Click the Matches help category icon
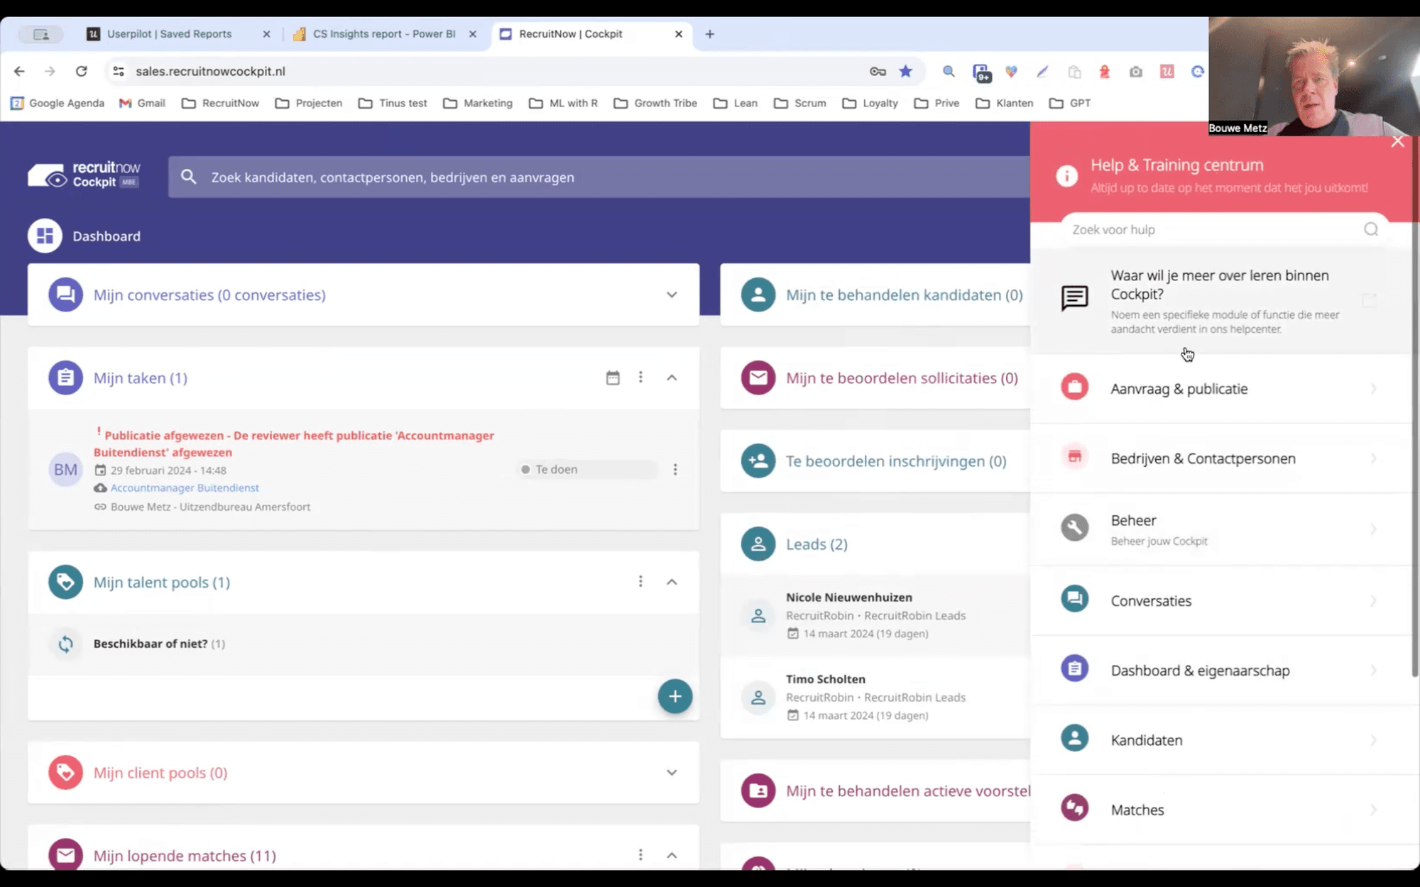The image size is (1420, 887). pyautogui.click(x=1074, y=808)
